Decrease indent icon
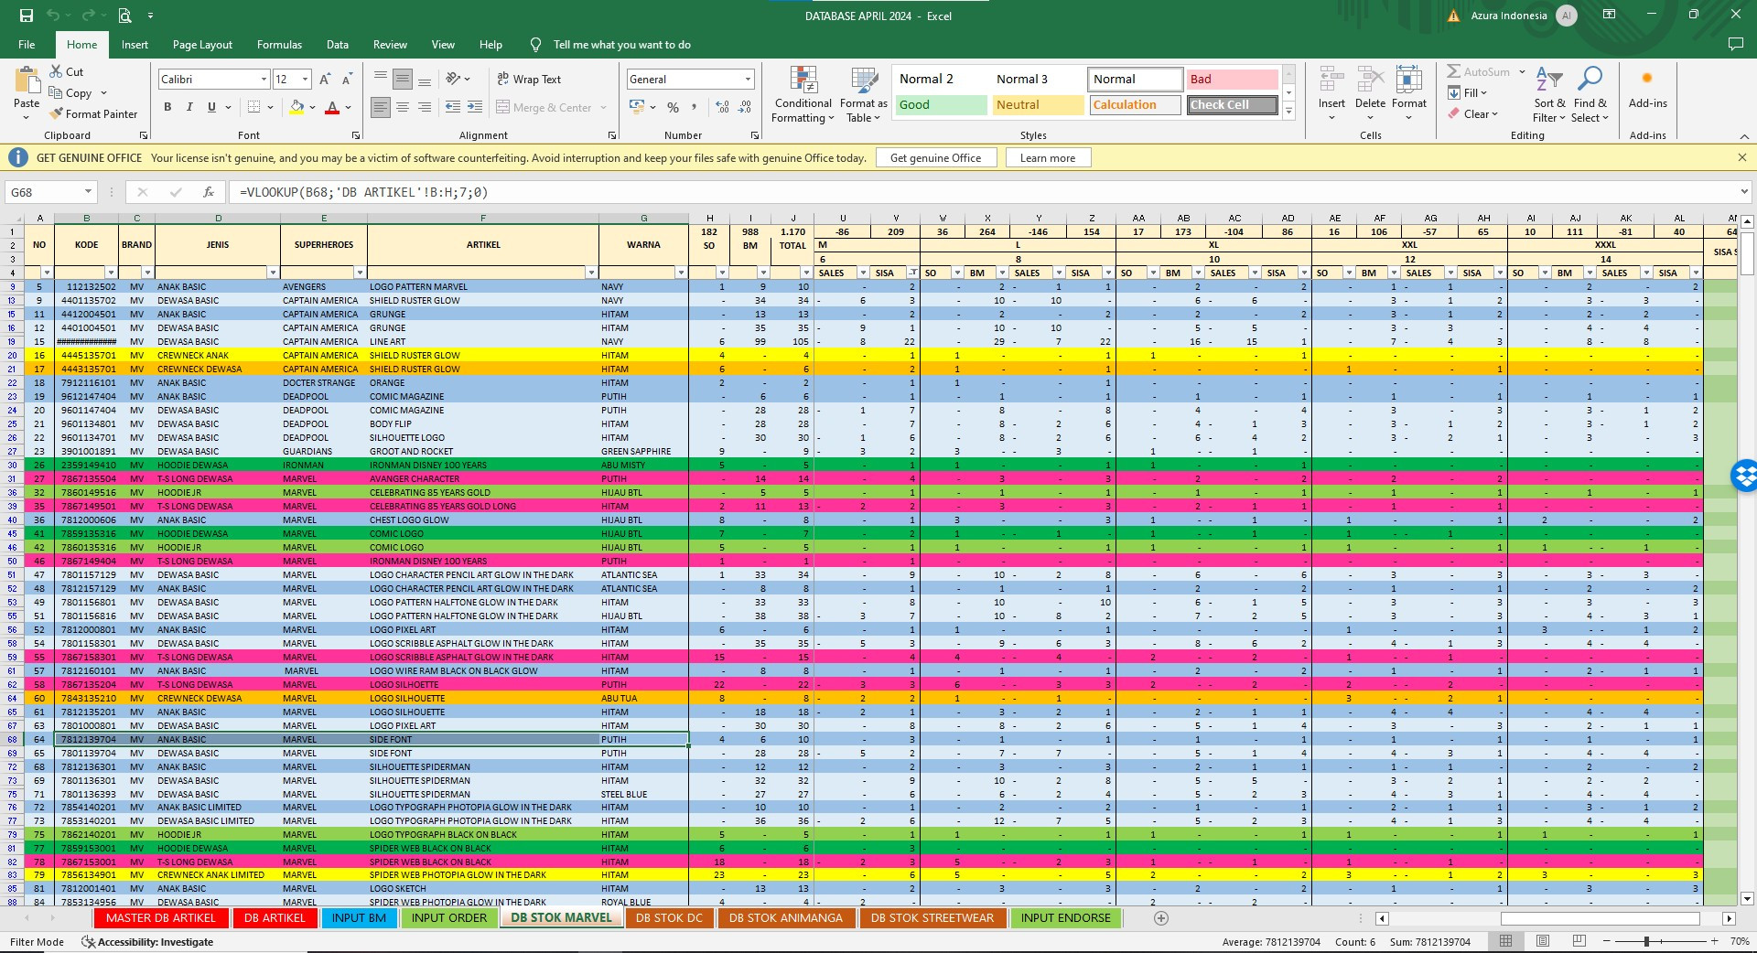Screen dimensions: 1757x953 pyautogui.click(x=452, y=107)
